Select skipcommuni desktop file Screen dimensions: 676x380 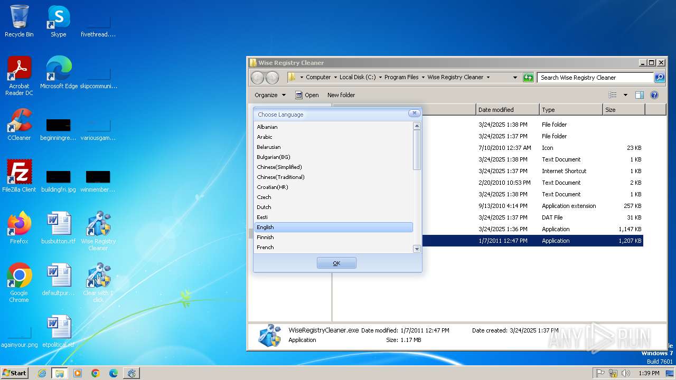(x=98, y=78)
